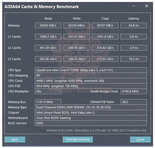Select the Memory Read value 34003 MB/s
The width and height of the screenshot is (155, 148).
(48, 25)
